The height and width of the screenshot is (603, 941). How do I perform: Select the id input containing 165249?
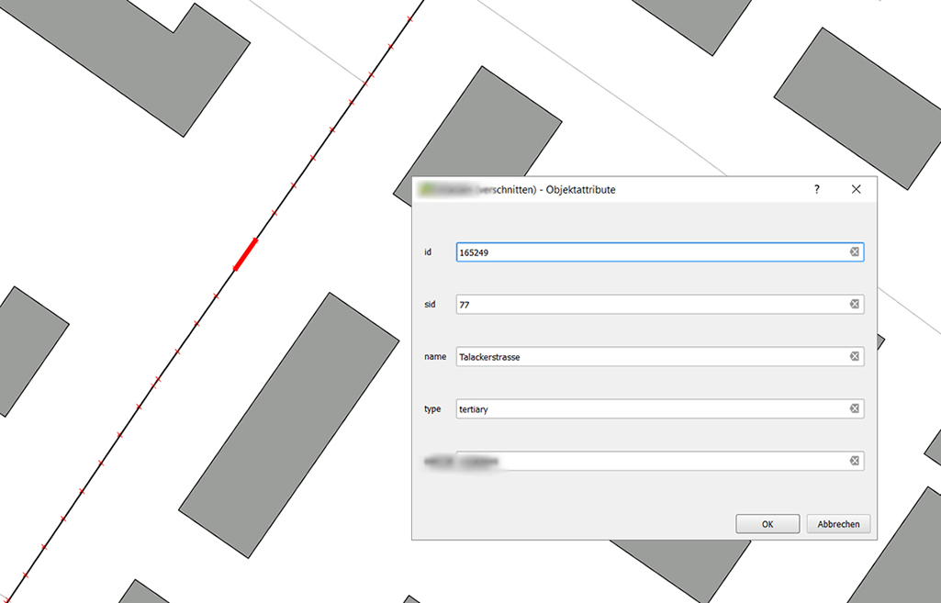597,251
